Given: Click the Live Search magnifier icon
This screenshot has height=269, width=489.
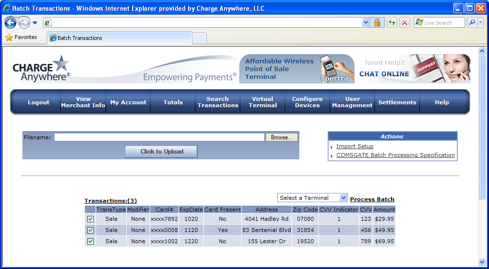Looking at the screenshot, I should (x=472, y=22).
